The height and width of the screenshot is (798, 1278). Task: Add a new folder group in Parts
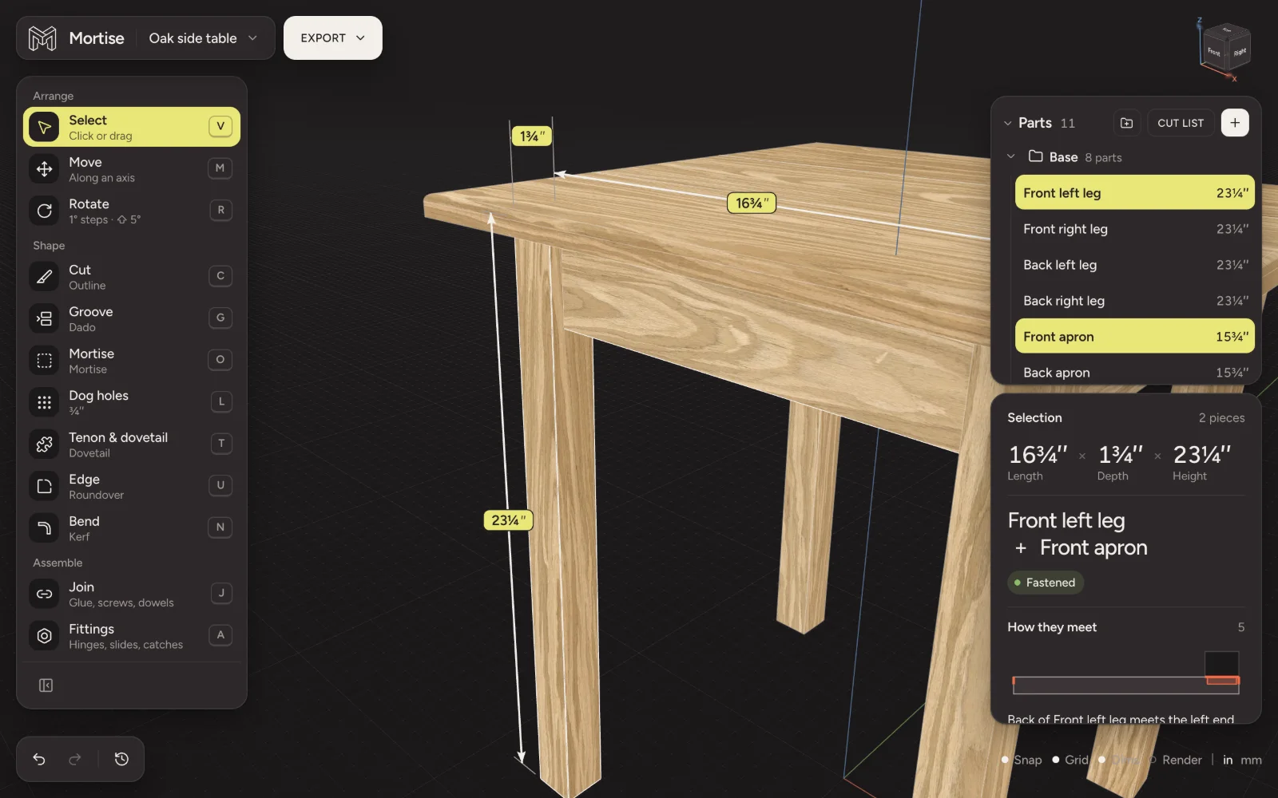(1126, 123)
